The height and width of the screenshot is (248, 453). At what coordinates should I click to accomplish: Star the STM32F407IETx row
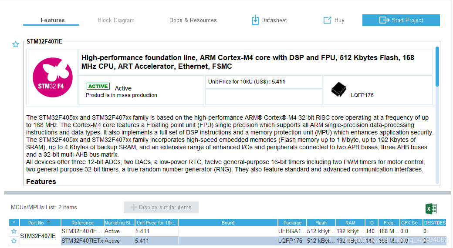pyautogui.click(x=14, y=241)
